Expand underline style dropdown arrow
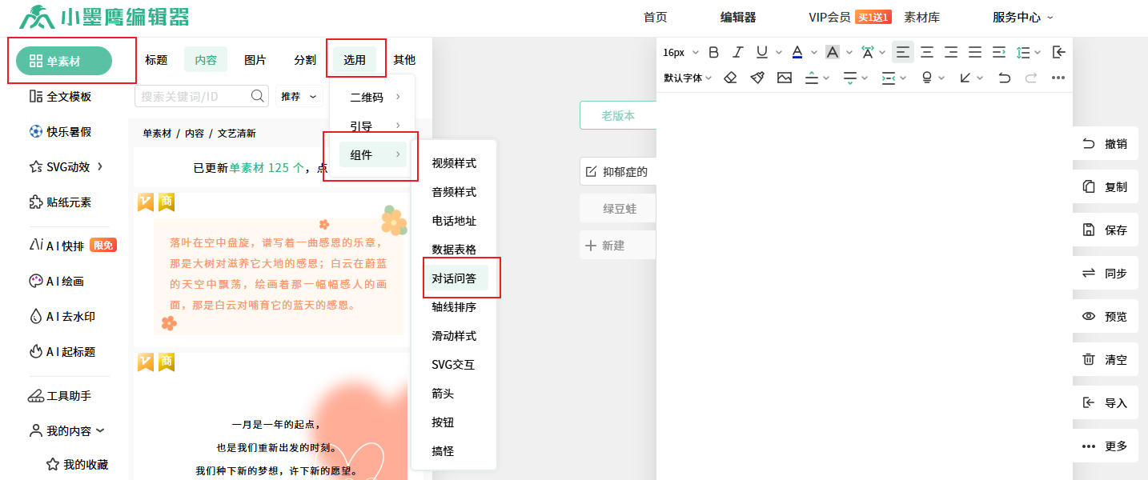The height and width of the screenshot is (480, 1148). [x=779, y=52]
